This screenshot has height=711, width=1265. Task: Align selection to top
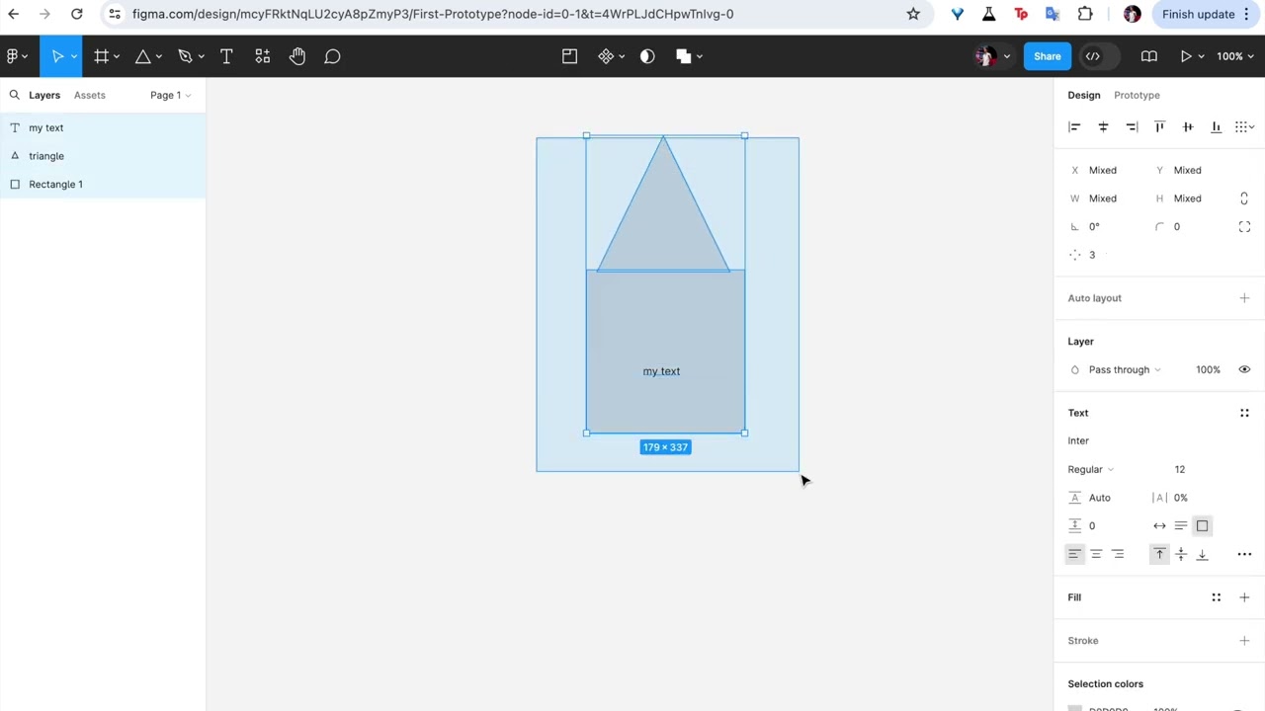click(1159, 126)
